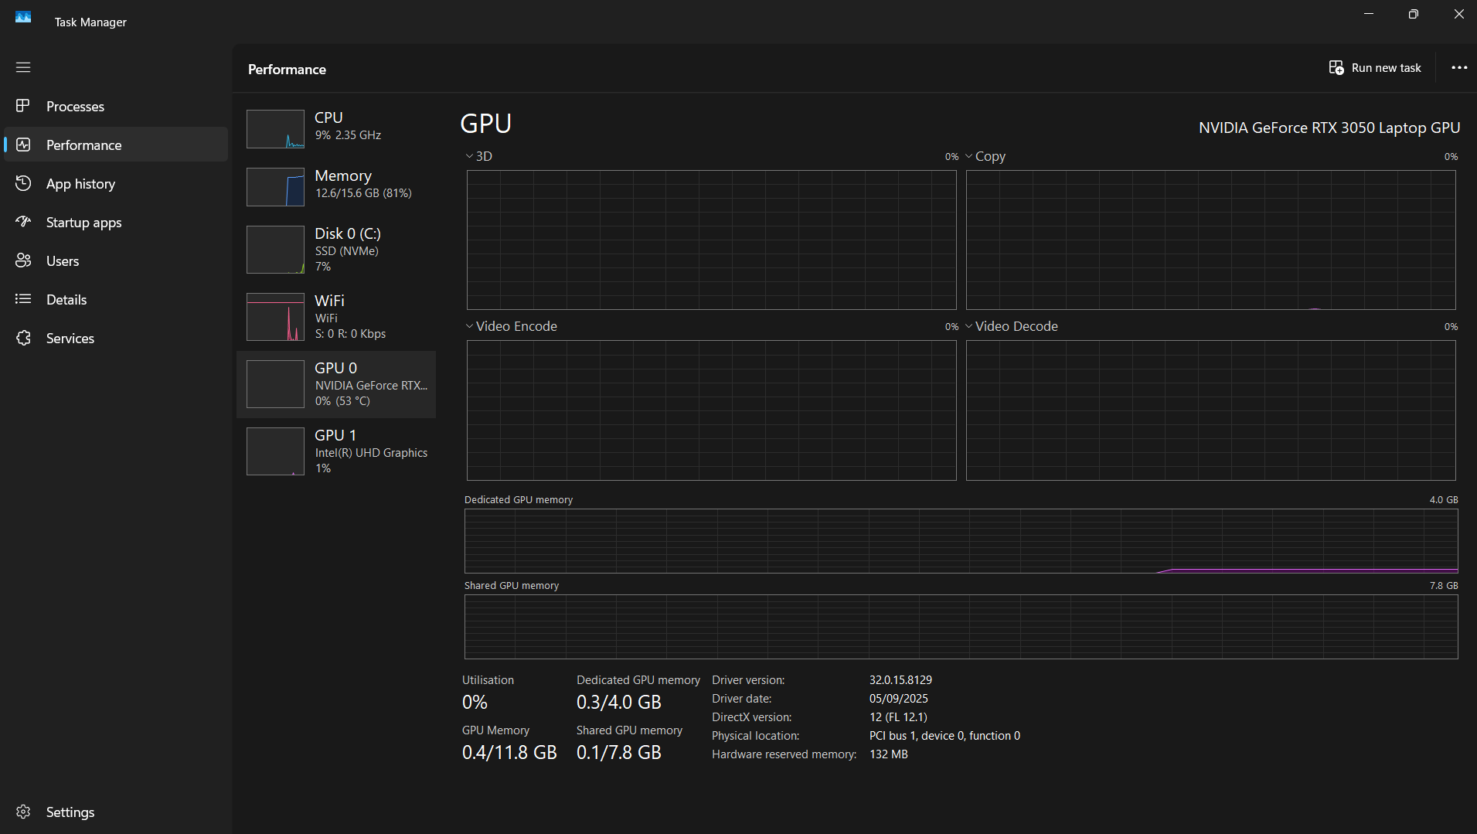
Task: Click the Details list icon
Action: (x=23, y=299)
